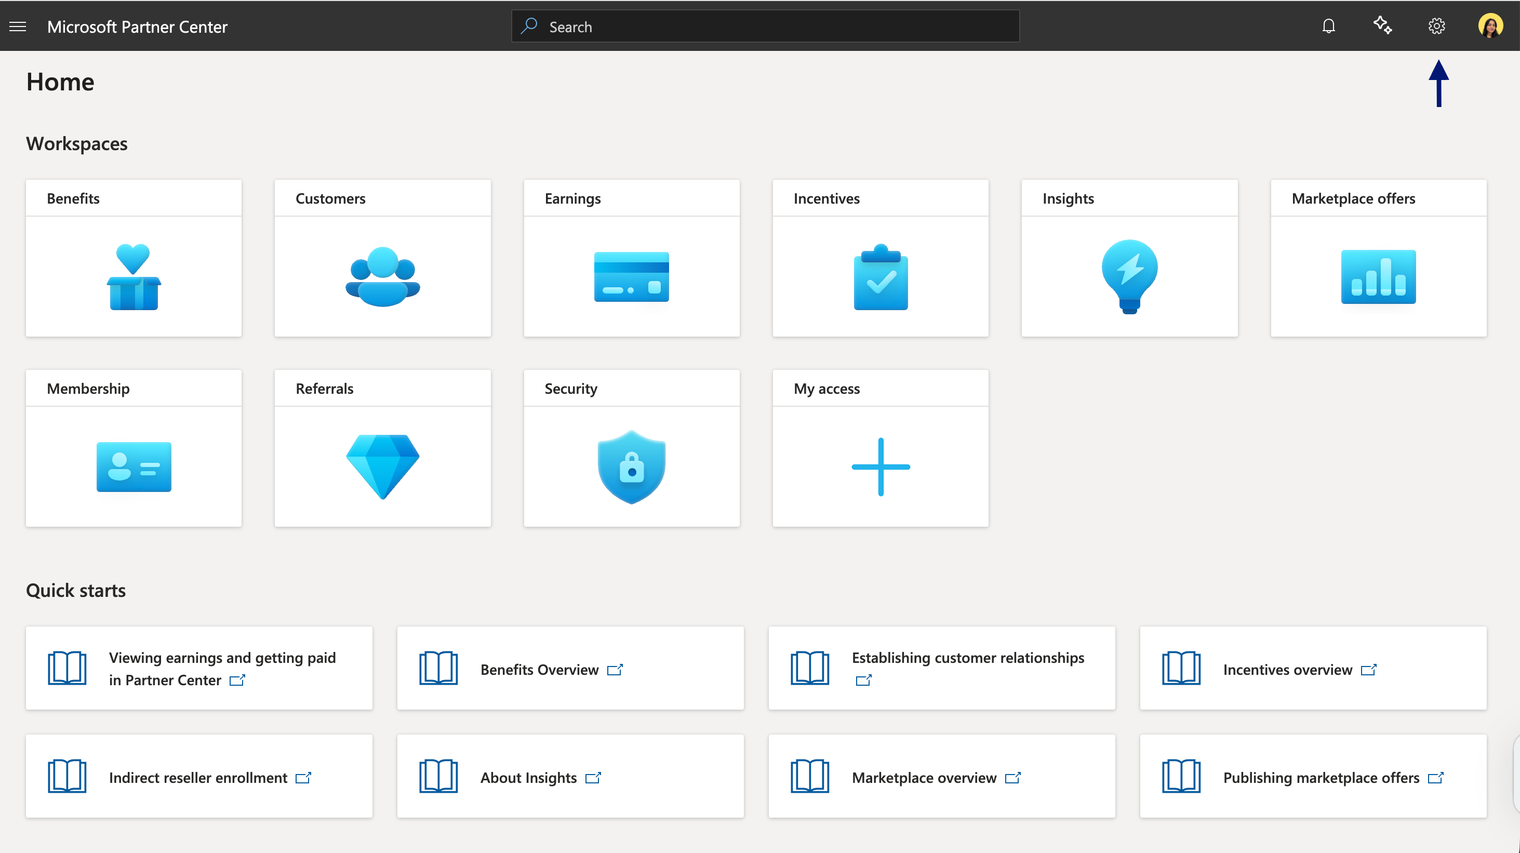The height and width of the screenshot is (853, 1520).
Task: Click the Benefits card title
Action: click(73, 199)
